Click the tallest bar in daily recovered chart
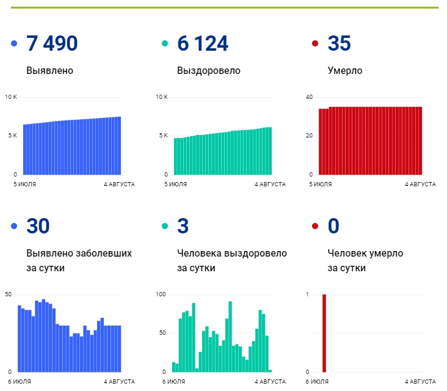Viewport: 447px width, 391px height. click(x=230, y=337)
